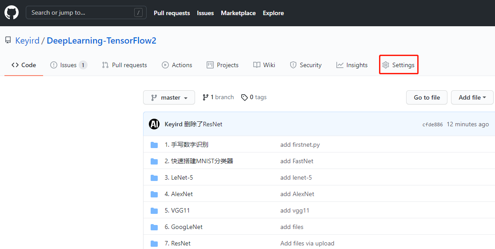Focus the Search or jump to field

coord(86,12)
